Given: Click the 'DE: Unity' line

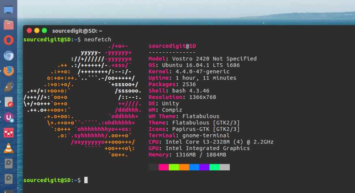Looking at the screenshot, I should [164, 103].
